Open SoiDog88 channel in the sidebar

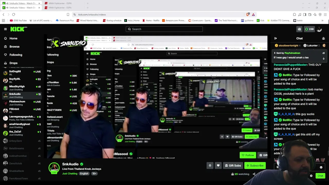coord(22,73)
